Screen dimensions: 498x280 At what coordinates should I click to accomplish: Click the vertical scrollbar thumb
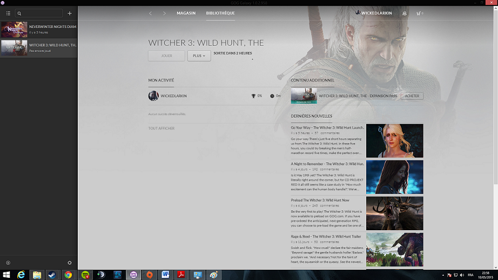pos(495,97)
